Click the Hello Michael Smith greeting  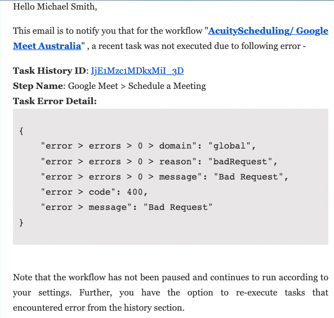click(55, 7)
